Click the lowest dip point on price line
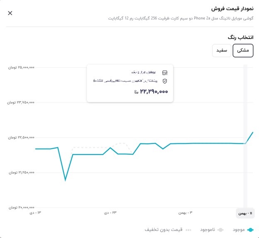This screenshot has width=259, height=238. click(x=65, y=180)
